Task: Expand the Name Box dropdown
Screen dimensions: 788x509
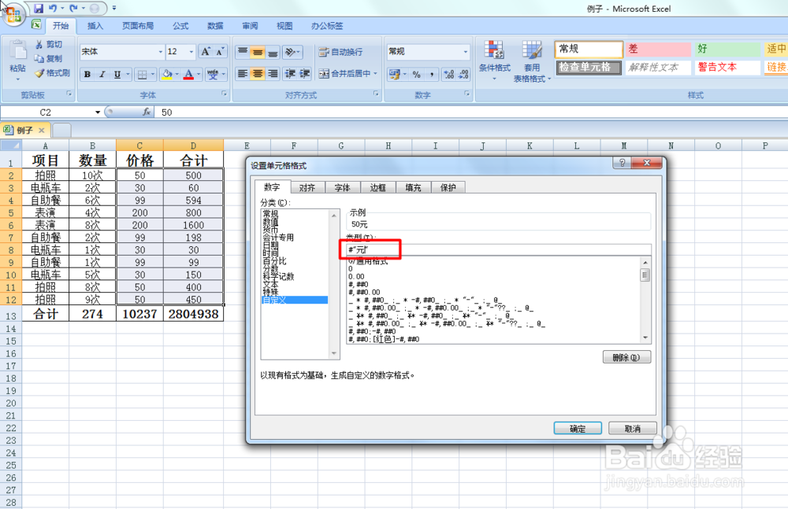Action: pyautogui.click(x=98, y=112)
